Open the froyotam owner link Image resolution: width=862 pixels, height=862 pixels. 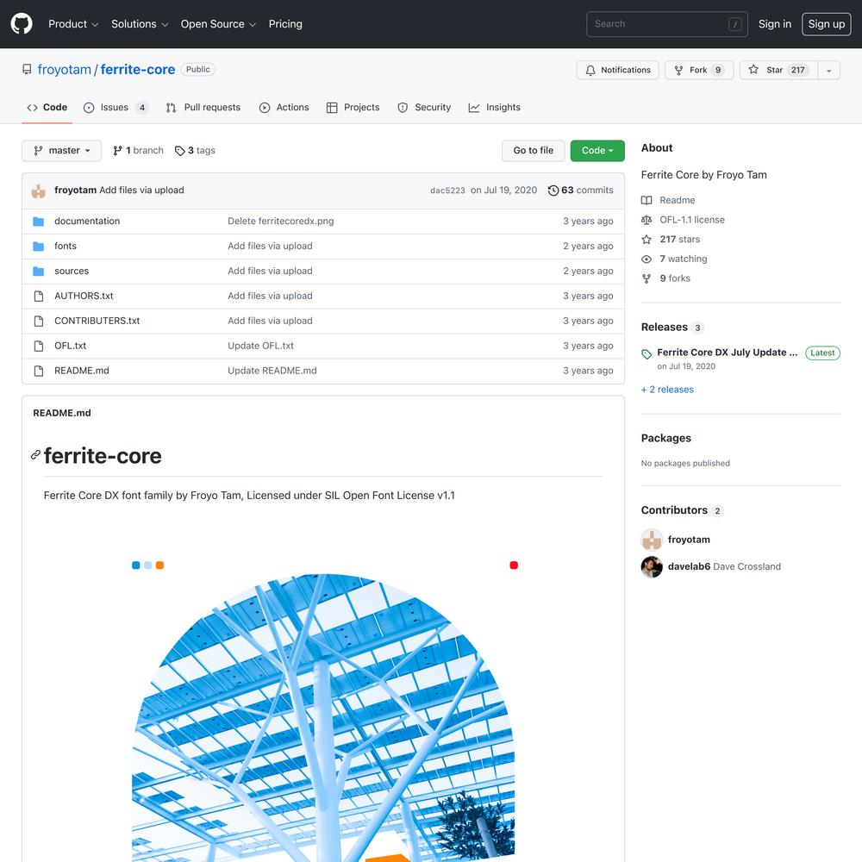pos(65,70)
